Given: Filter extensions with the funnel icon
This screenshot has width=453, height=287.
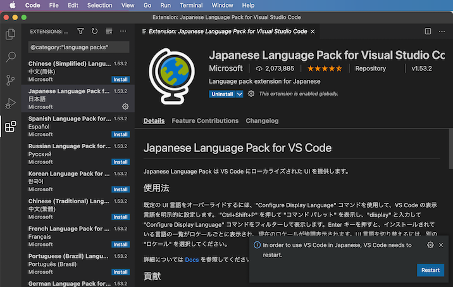Looking at the screenshot, I should coord(80,31).
